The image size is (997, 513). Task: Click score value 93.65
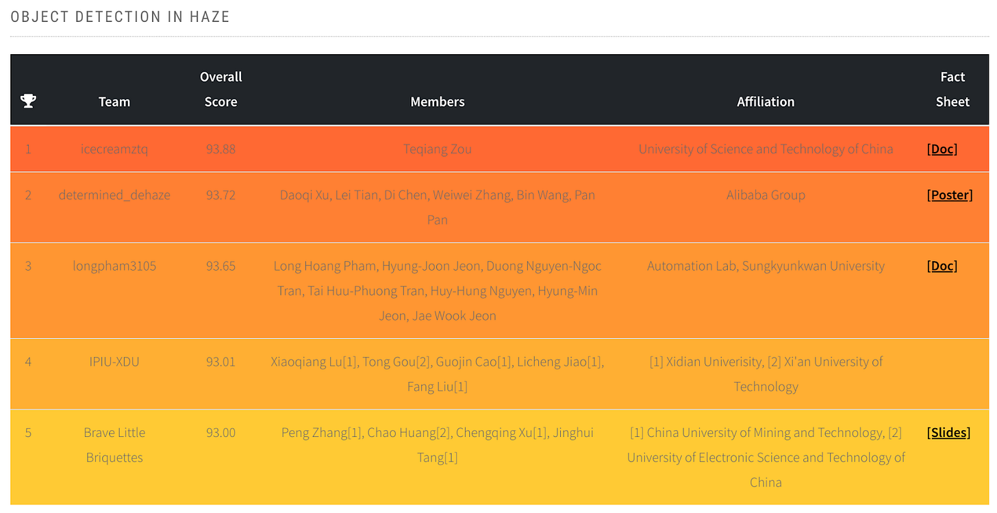(220, 266)
